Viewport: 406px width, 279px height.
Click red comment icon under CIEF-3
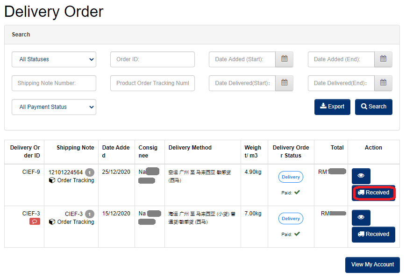point(35,222)
